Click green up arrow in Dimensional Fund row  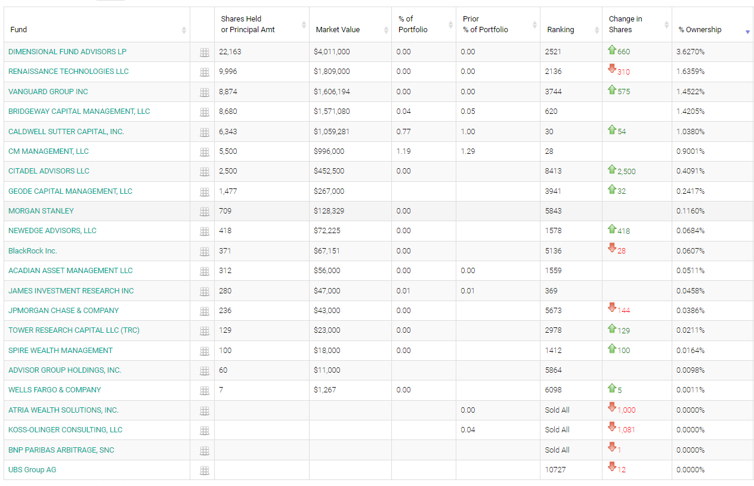(x=611, y=50)
